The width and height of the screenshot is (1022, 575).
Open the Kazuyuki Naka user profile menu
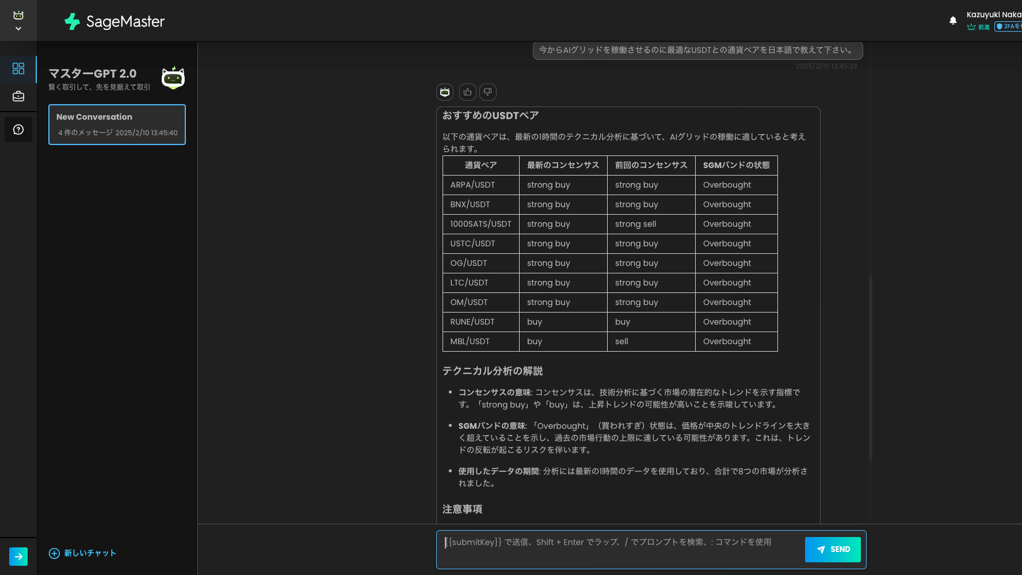pos(994,14)
